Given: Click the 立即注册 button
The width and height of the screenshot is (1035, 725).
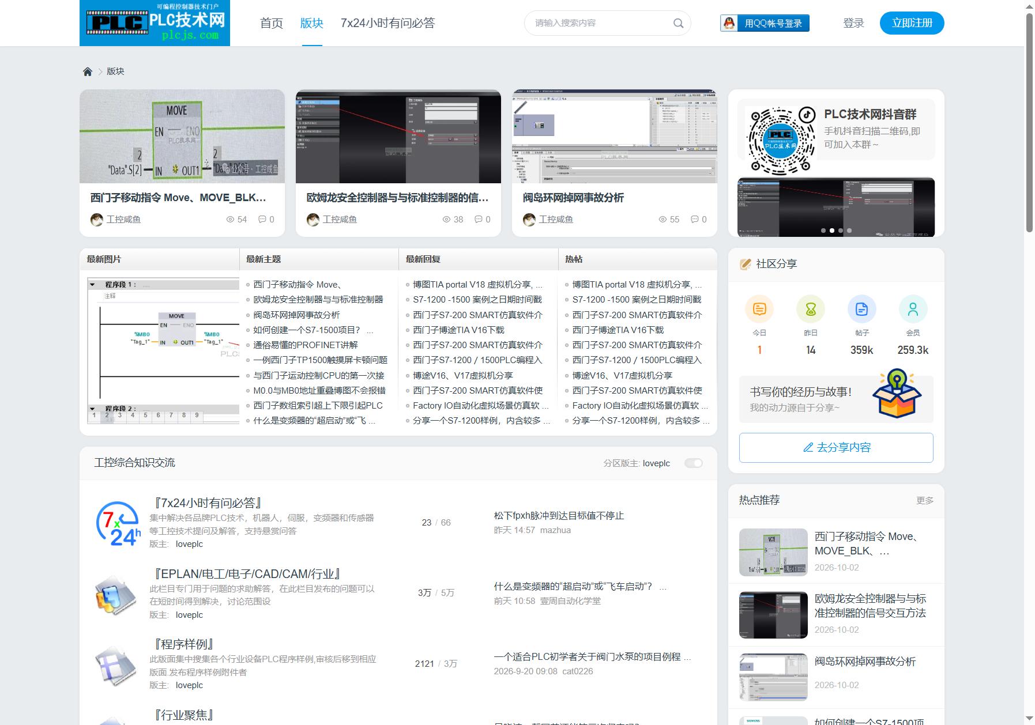Looking at the screenshot, I should [912, 23].
